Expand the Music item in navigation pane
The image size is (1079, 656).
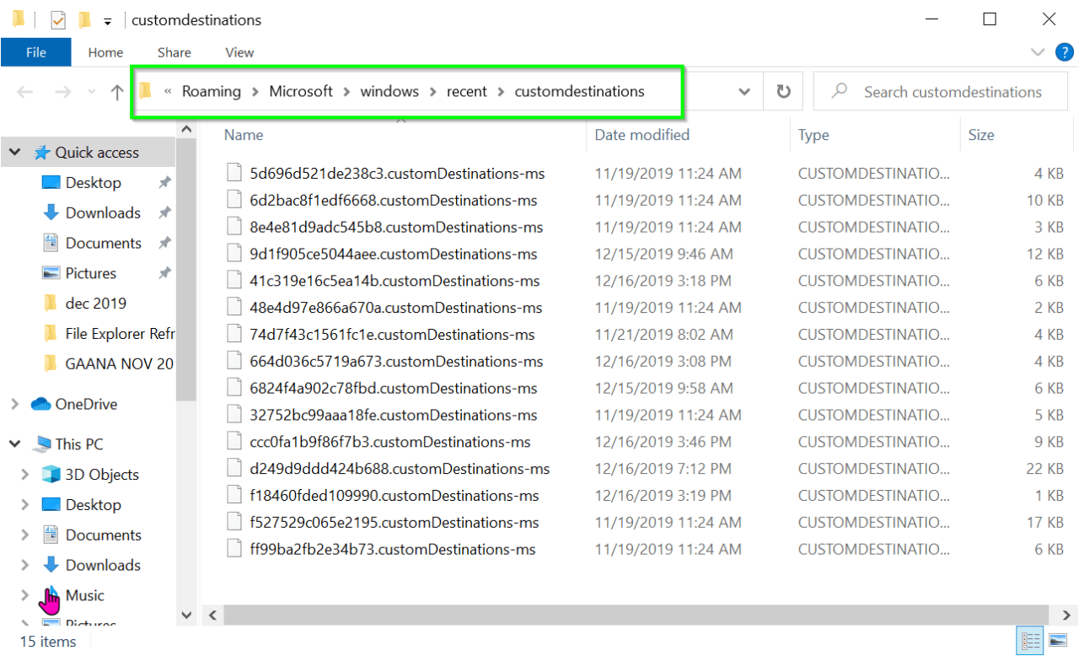(26, 594)
